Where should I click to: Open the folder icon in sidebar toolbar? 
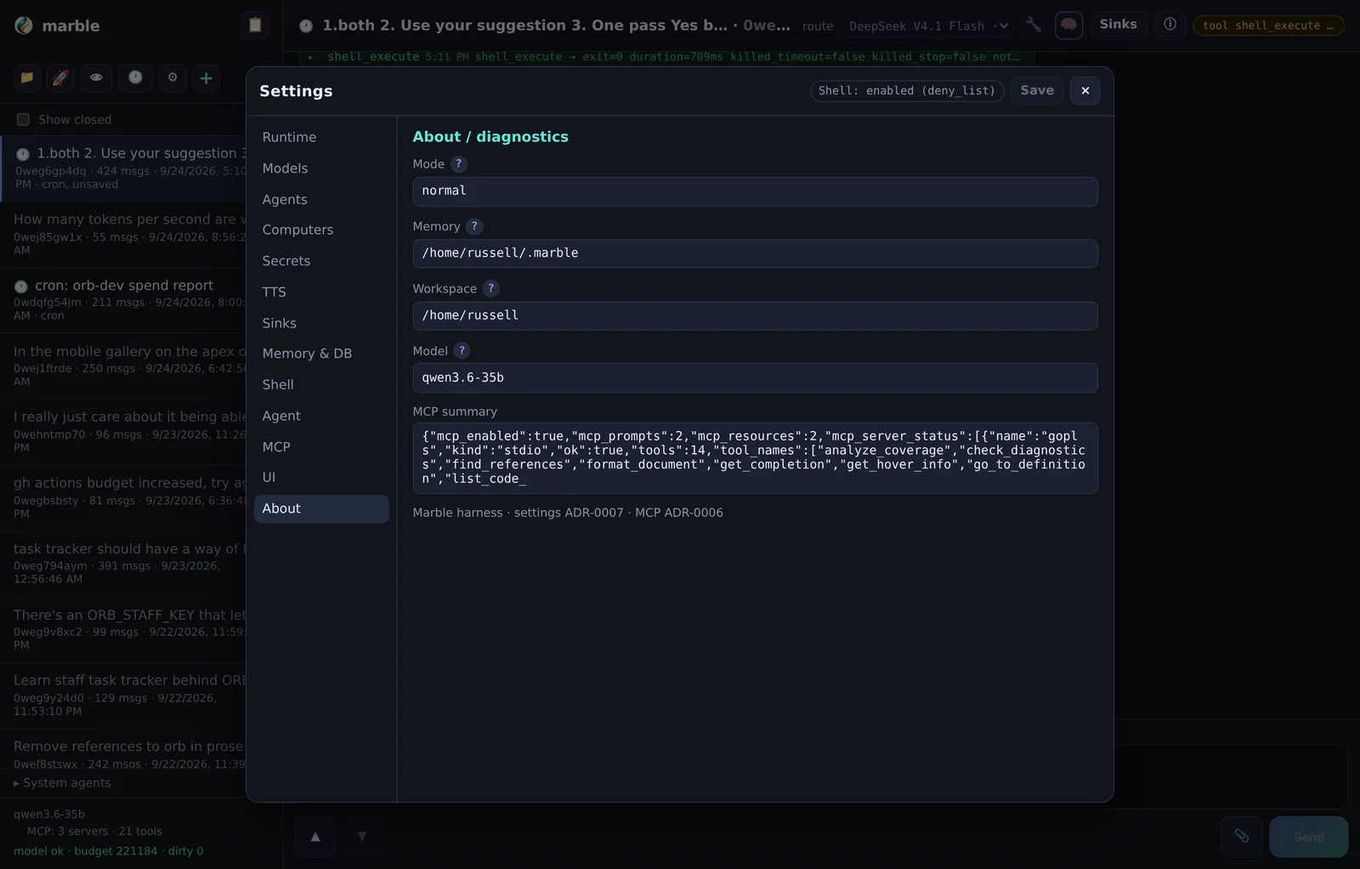click(27, 77)
